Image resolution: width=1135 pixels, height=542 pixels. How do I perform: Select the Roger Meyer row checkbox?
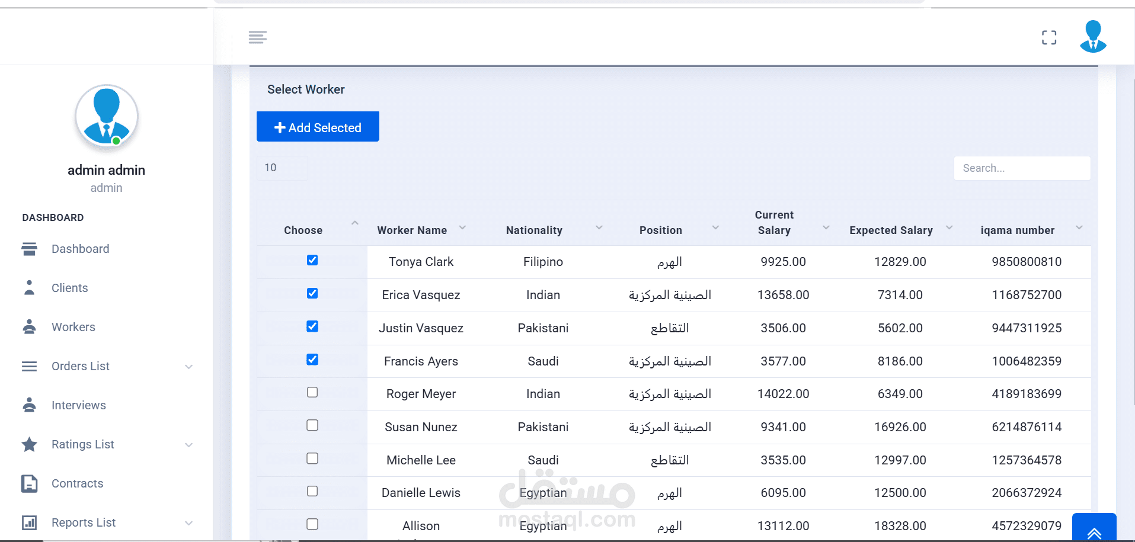pyautogui.click(x=312, y=392)
